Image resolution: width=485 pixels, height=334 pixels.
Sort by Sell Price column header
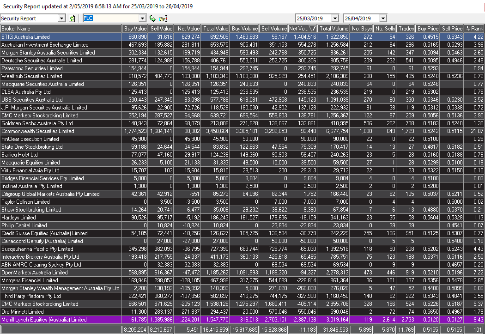pyautogui.click(x=452, y=29)
